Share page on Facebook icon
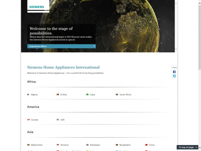 [x=174, y=72]
